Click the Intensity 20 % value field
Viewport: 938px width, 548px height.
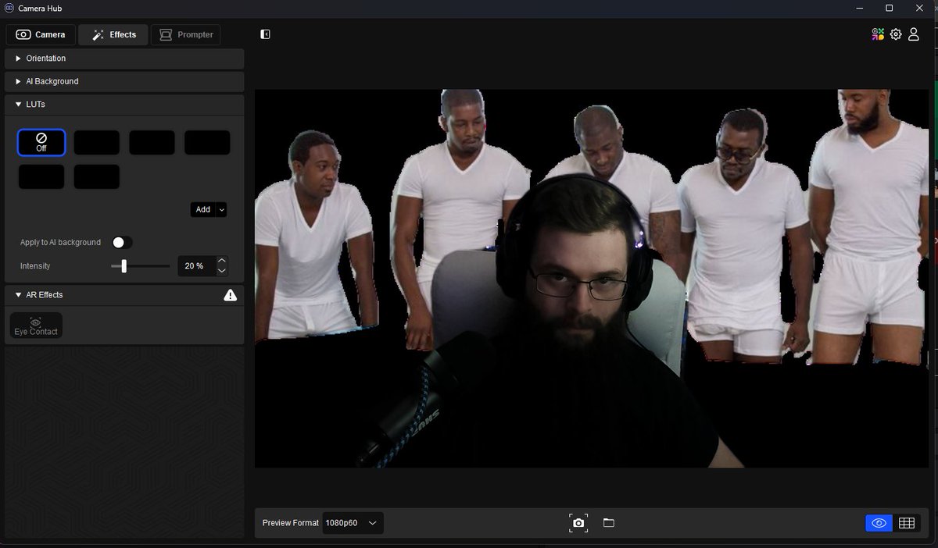click(195, 266)
